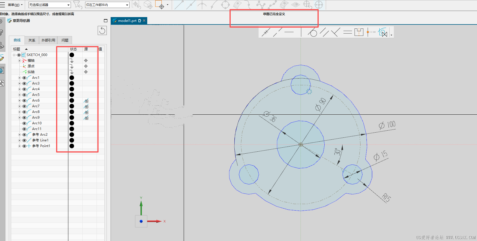Toggle visibility eye for Arc1
Viewport: 477px width, 241px height.
(24, 78)
